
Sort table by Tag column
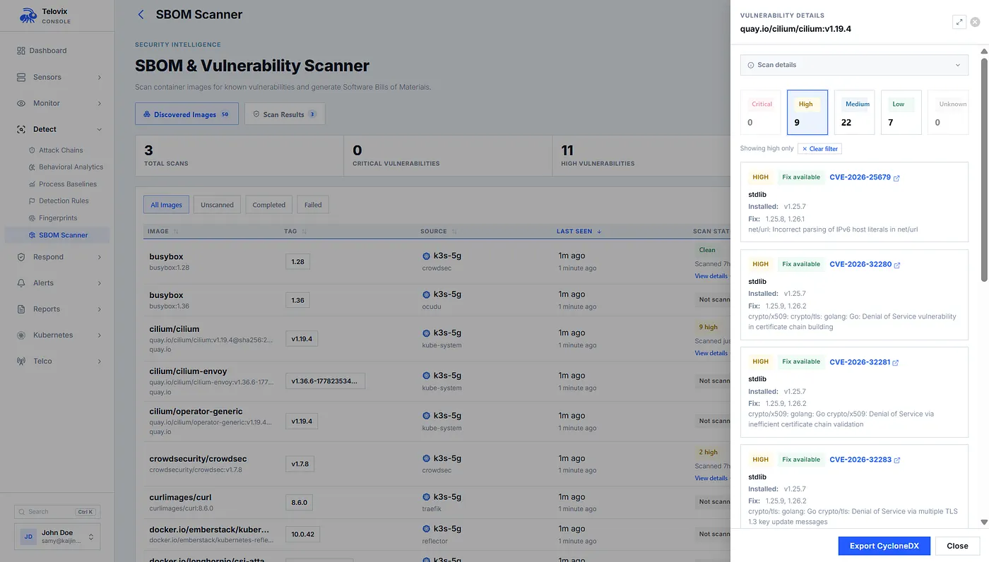click(x=295, y=232)
